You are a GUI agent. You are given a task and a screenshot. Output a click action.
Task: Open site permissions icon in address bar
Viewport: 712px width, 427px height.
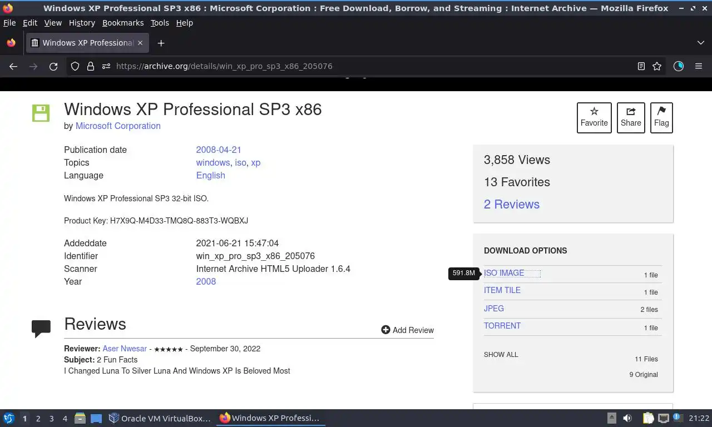point(106,66)
